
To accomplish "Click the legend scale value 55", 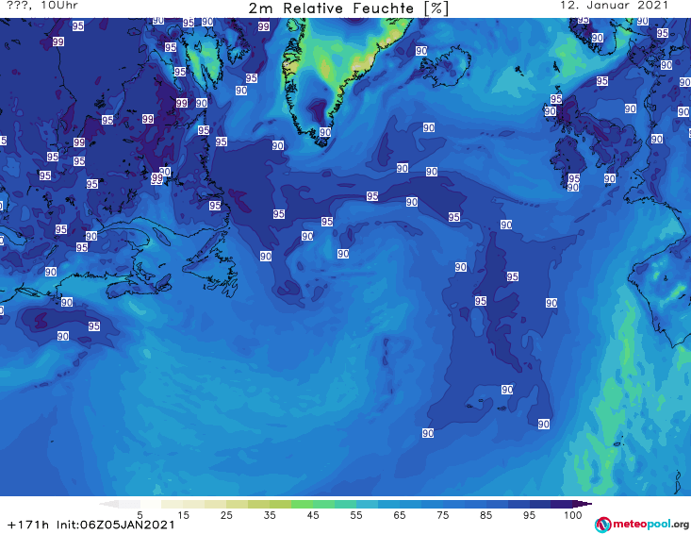I will click(356, 515).
